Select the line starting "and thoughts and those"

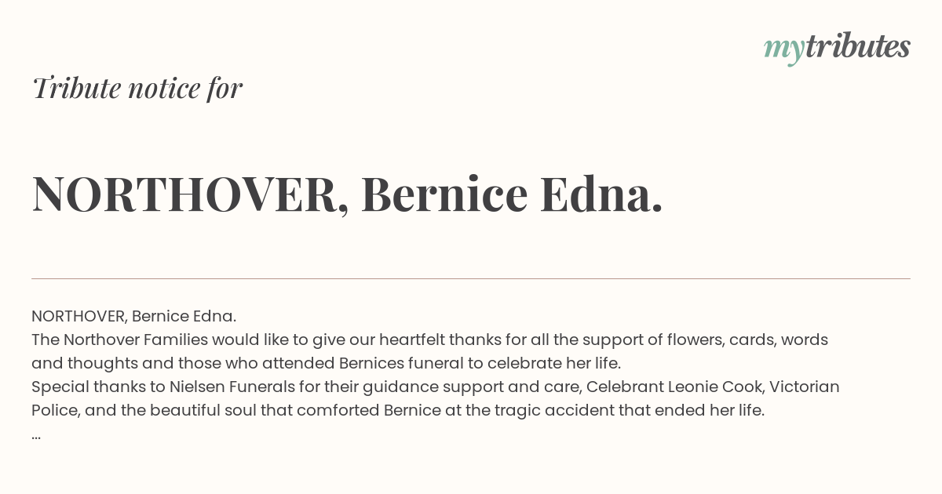[x=327, y=363]
